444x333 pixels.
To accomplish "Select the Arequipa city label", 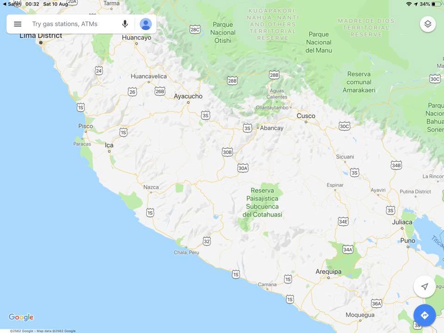I will click(328, 271).
